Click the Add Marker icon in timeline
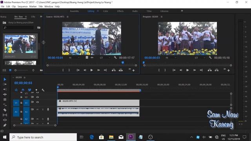Image resolution: width=251 pixels, height=141 pixels. tap(36, 90)
